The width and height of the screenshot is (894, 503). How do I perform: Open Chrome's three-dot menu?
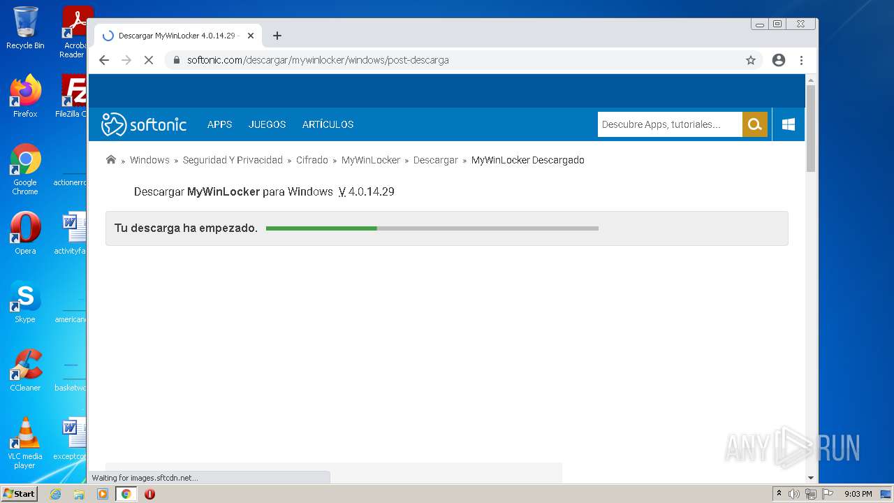tap(801, 60)
